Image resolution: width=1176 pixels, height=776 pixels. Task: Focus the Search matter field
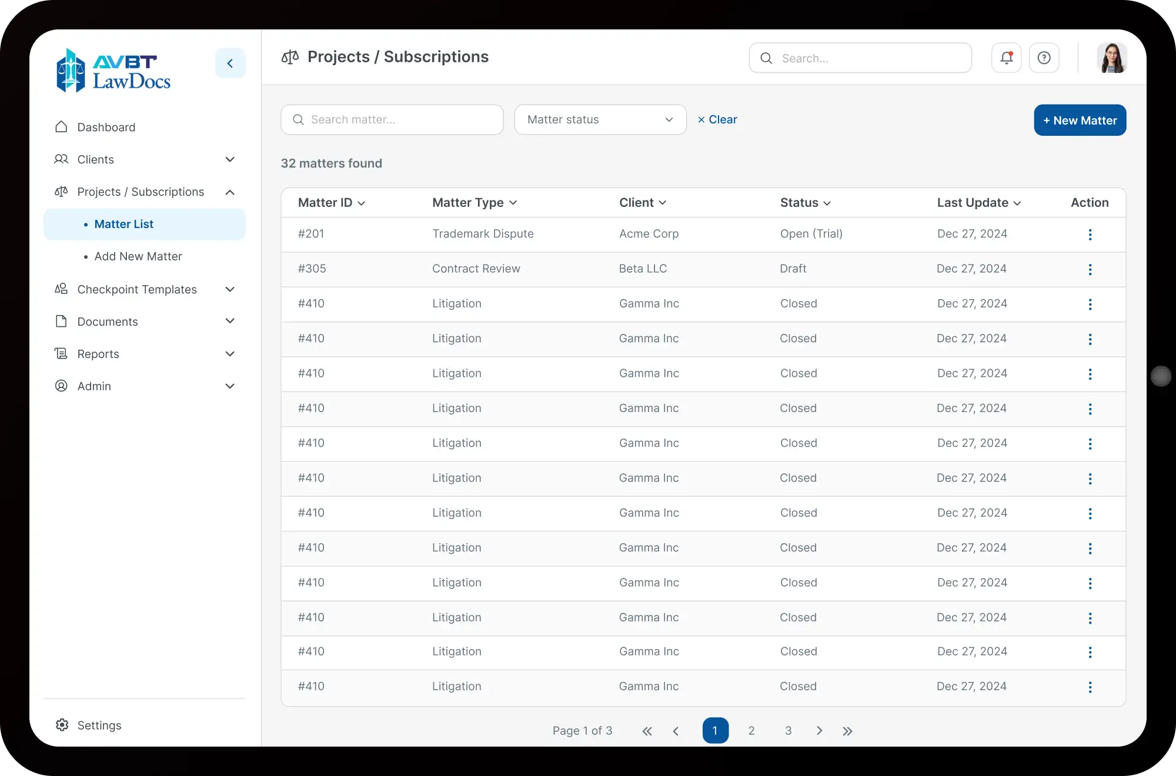pyautogui.click(x=392, y=119)
